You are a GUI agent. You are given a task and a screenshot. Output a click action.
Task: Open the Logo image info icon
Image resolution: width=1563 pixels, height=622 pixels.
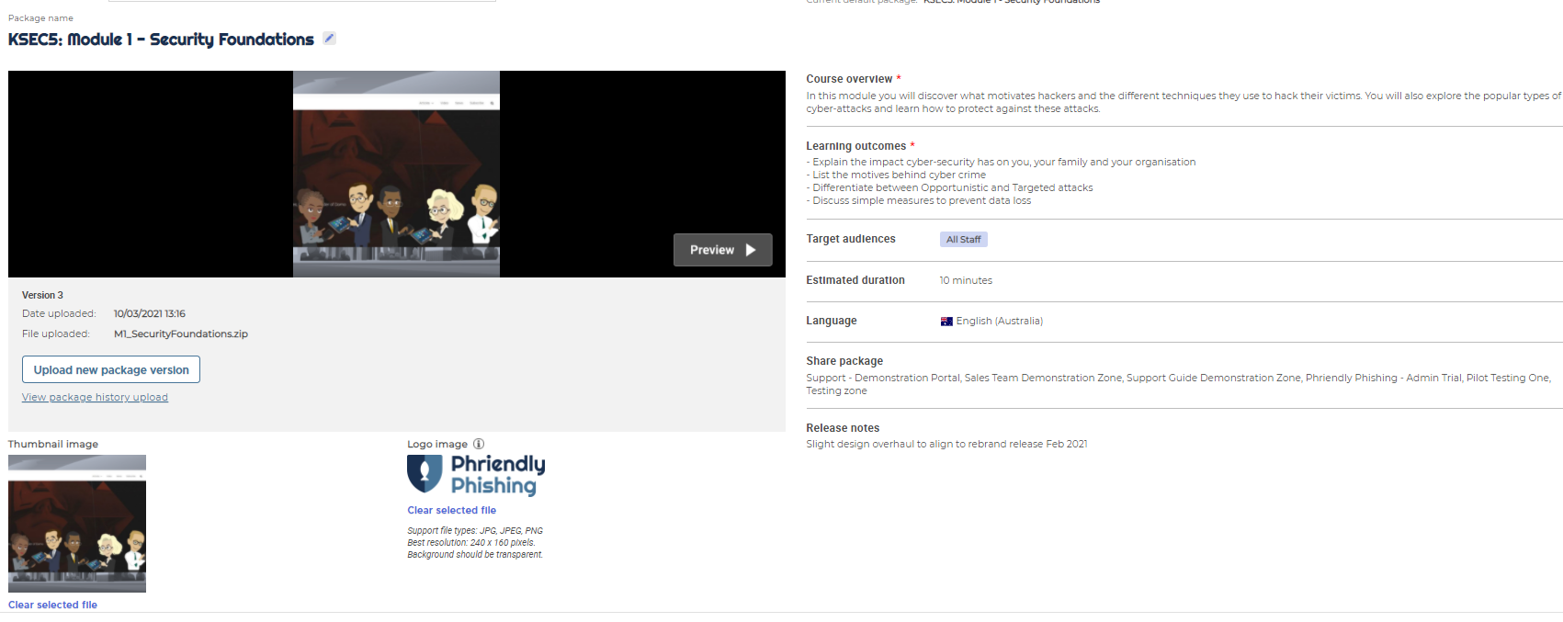pos(479,444)
